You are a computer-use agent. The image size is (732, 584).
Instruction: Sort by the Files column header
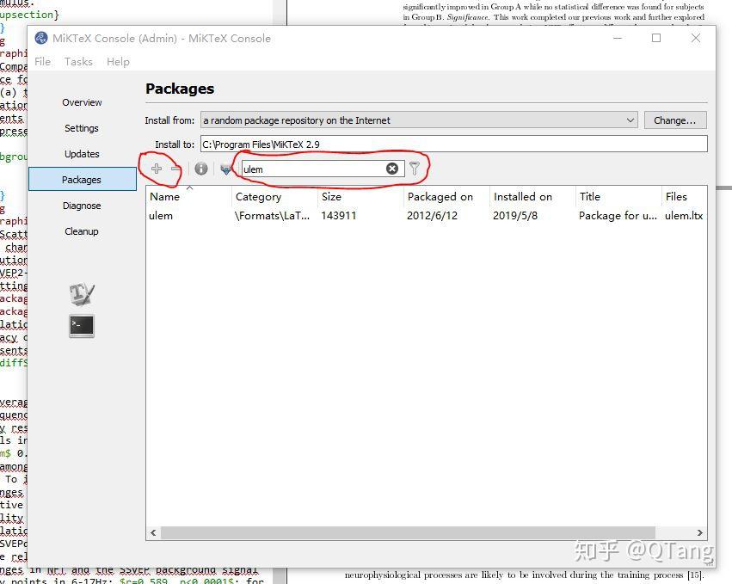pos(684,197)
